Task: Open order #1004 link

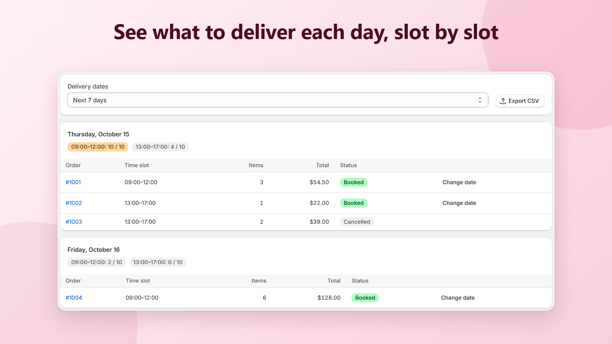Action: point(73,298)
